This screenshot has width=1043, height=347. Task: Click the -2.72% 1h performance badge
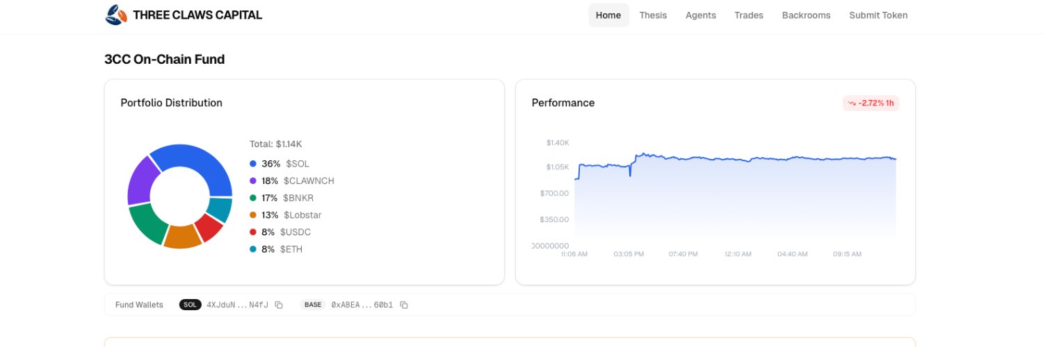(871, 103)
